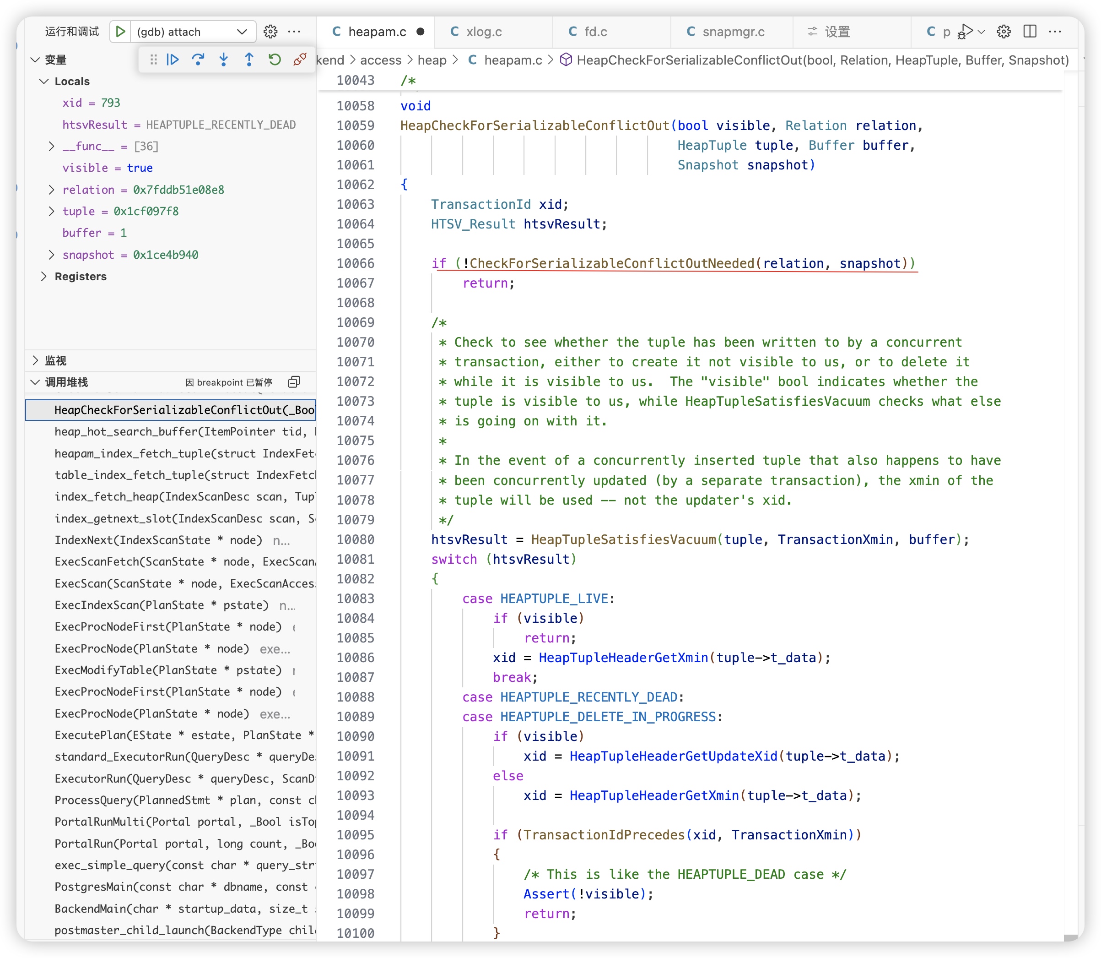Viewport: 1101px width, 958px height.
Task: Click the Step Out debug icon
Action: pyautogui.click(x=249, y=60)
